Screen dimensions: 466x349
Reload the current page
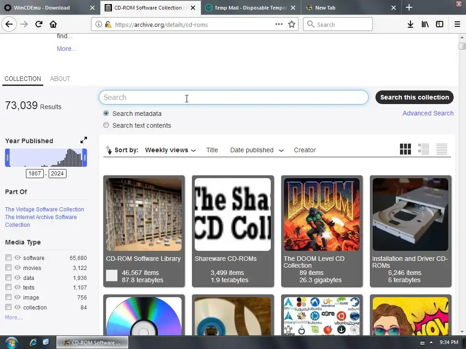coord(39,25)
